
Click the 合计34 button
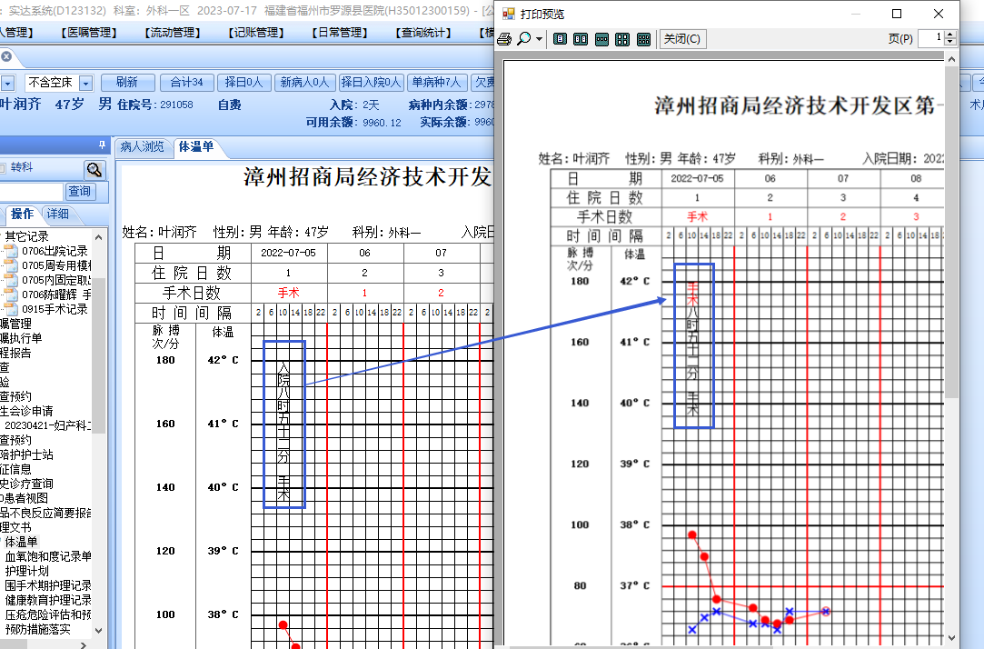click(x=187, y=82)
